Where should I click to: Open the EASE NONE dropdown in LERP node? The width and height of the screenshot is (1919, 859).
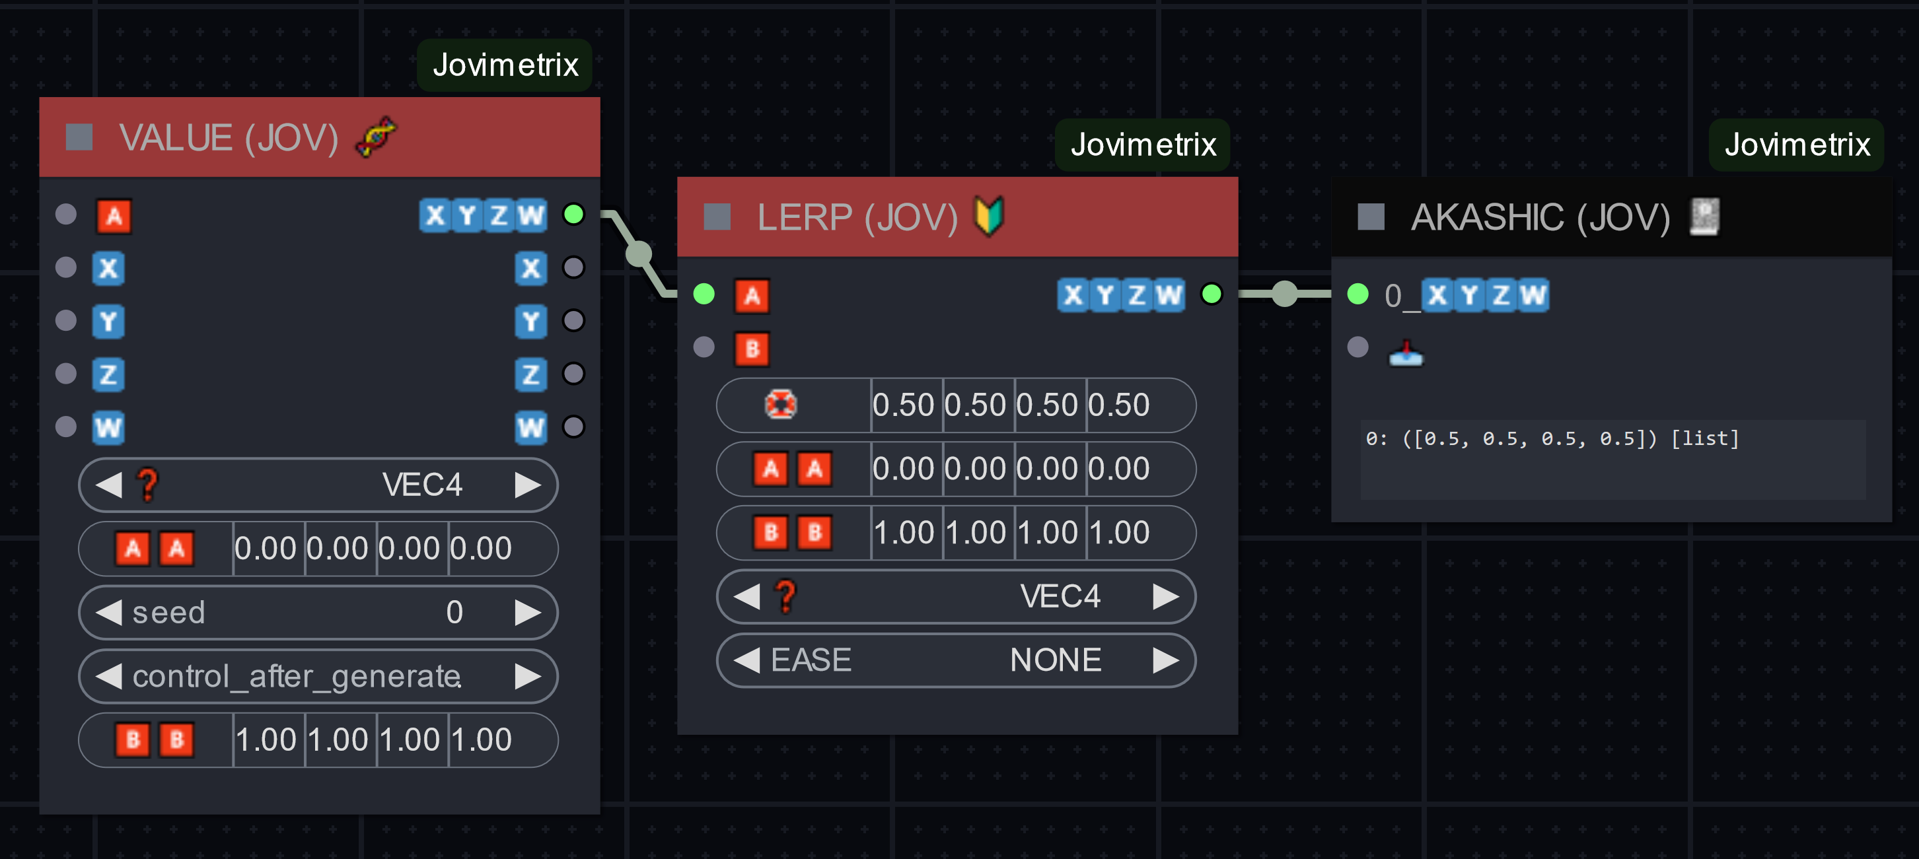[x=956, y=660]
